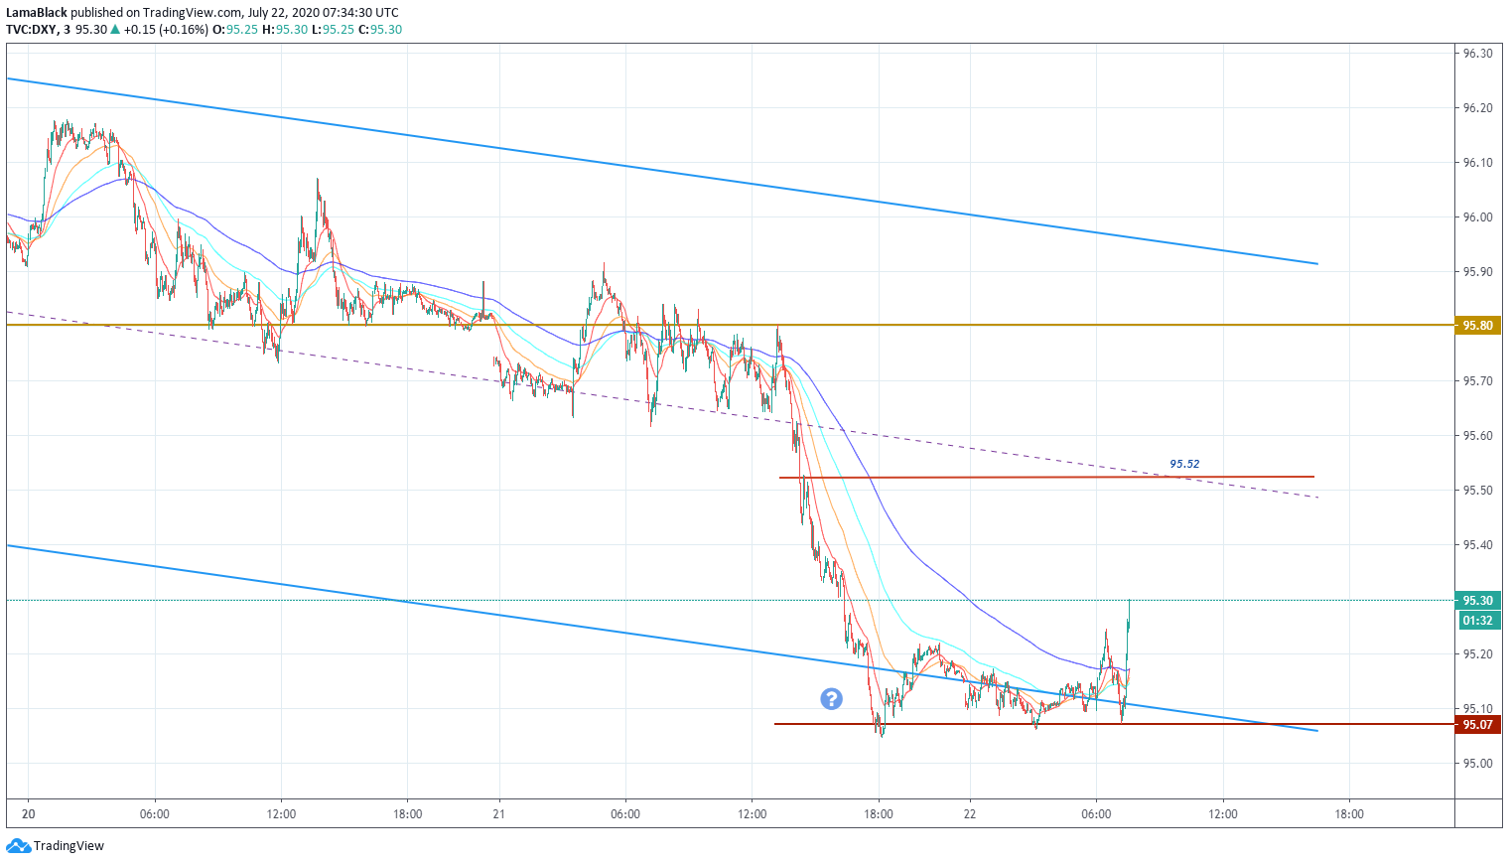The height and width of the screenshot is (864, 1509).
Task: Click the LamaBlack author name
Action: [x=37, y=13]
